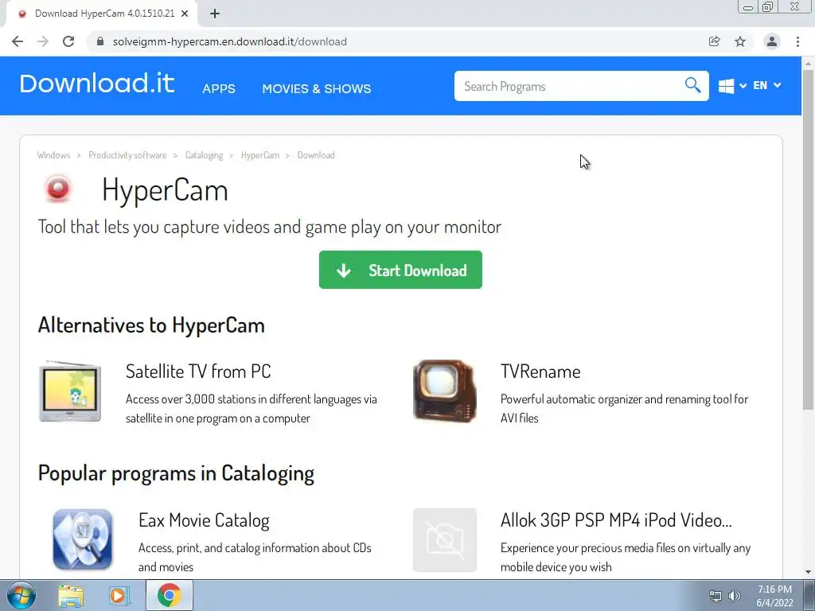Open the EN language dropdown
The width and height of the screenshot is (815, 611).
[x=766, y=85]
